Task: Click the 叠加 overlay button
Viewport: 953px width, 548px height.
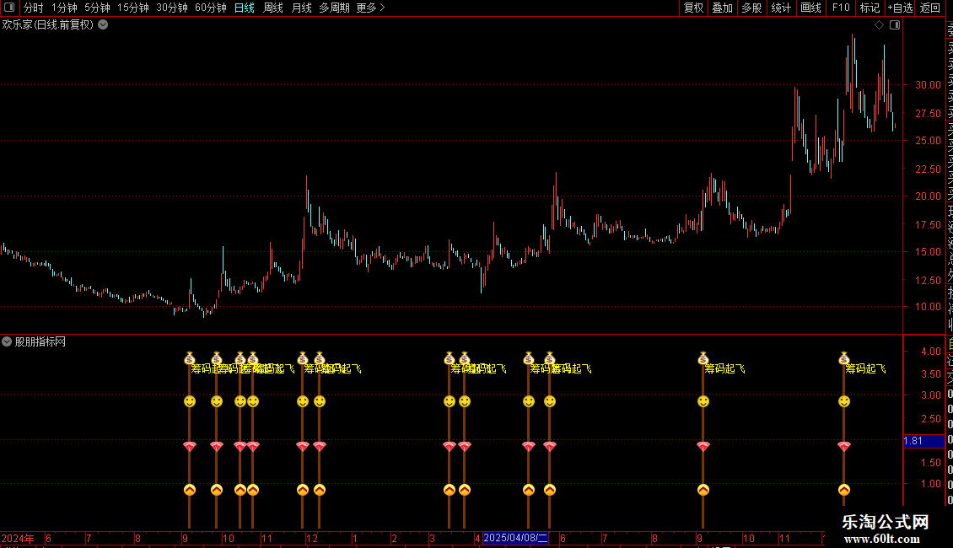Action: (723, 8)
